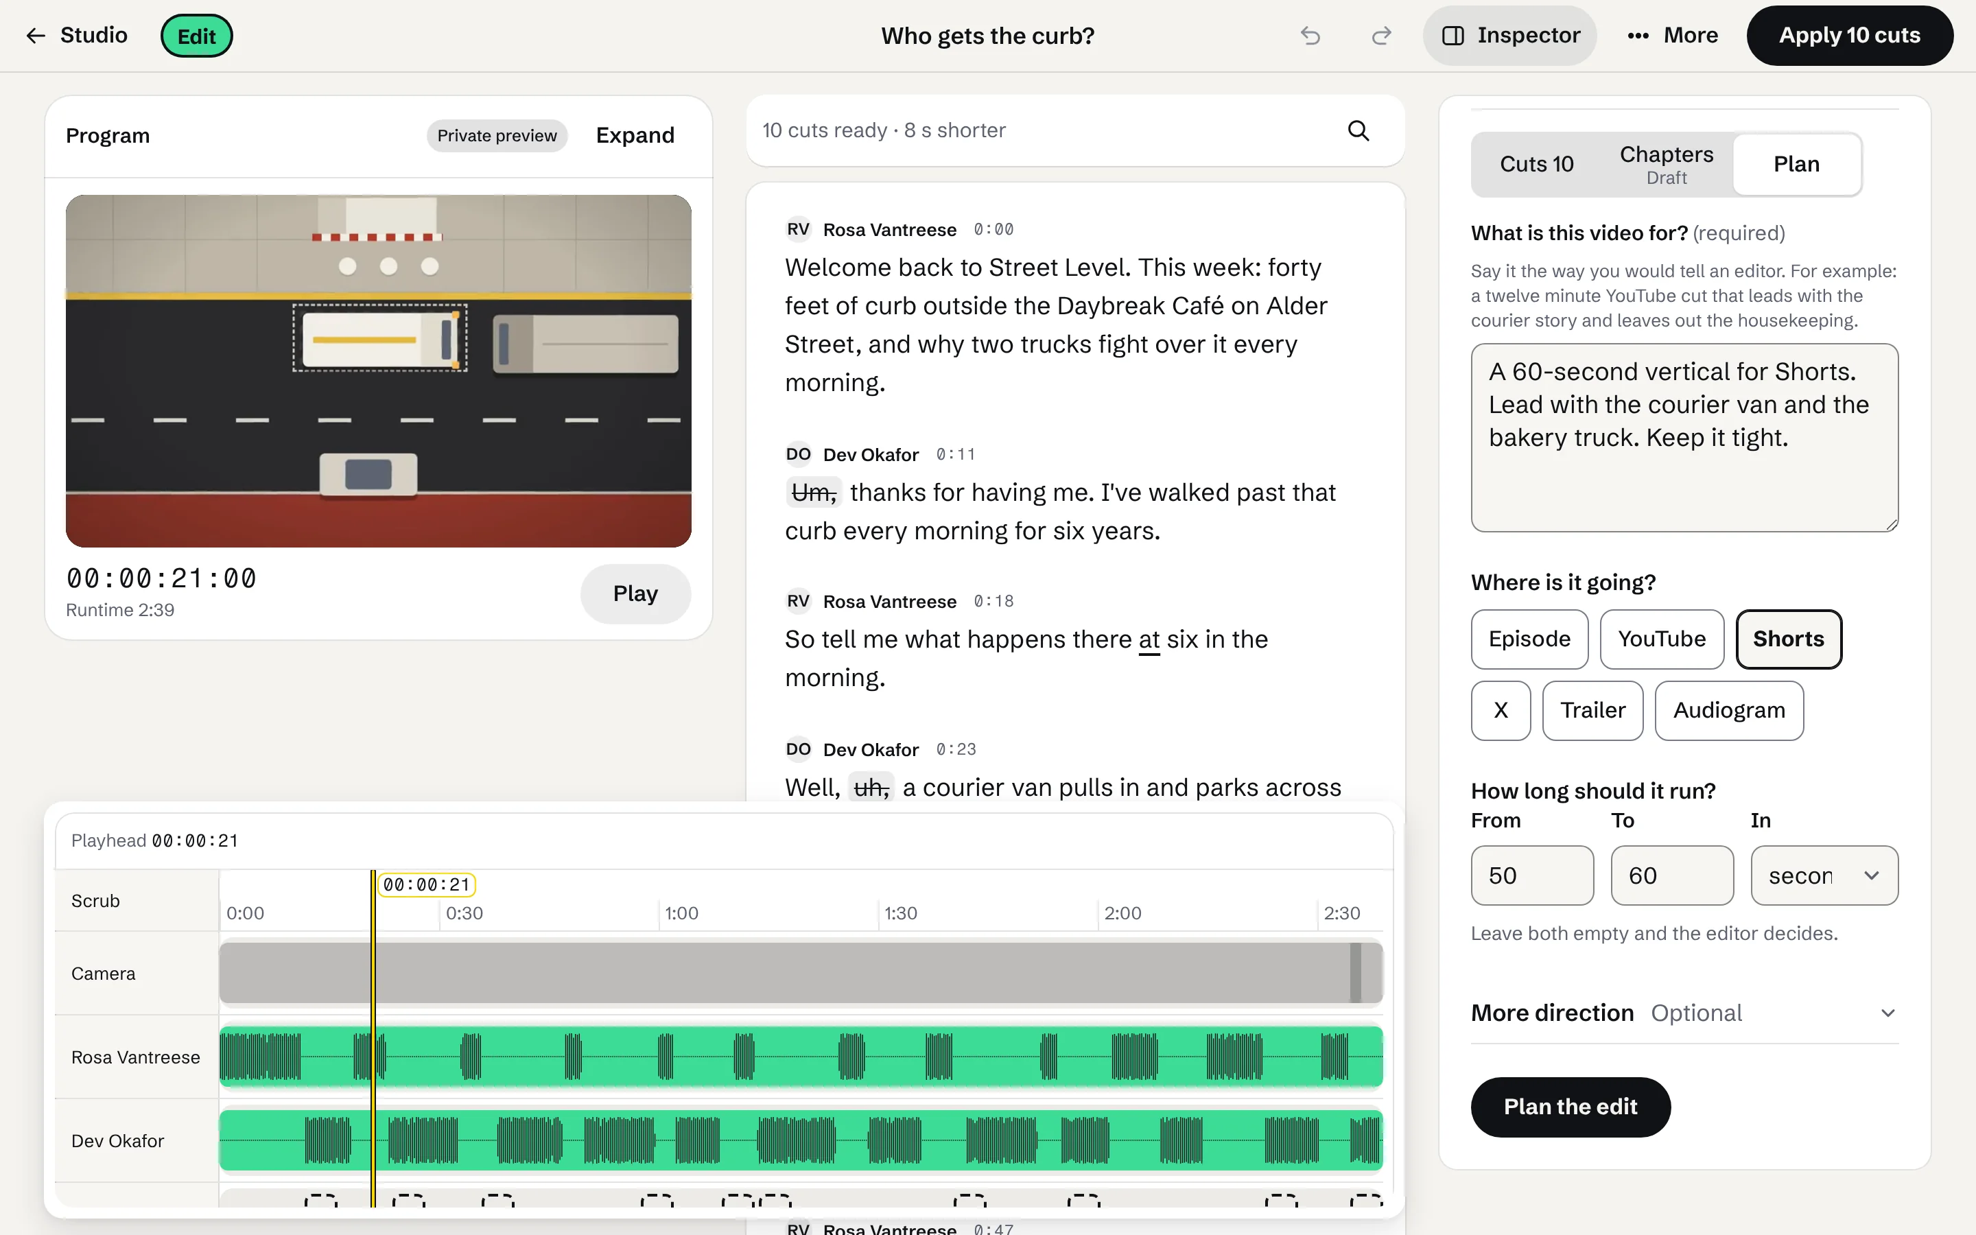The height and width of the screenshot is (1235, 1976).
Task: Click the playhead marker 00:00:21
Action: pos(427,884)
